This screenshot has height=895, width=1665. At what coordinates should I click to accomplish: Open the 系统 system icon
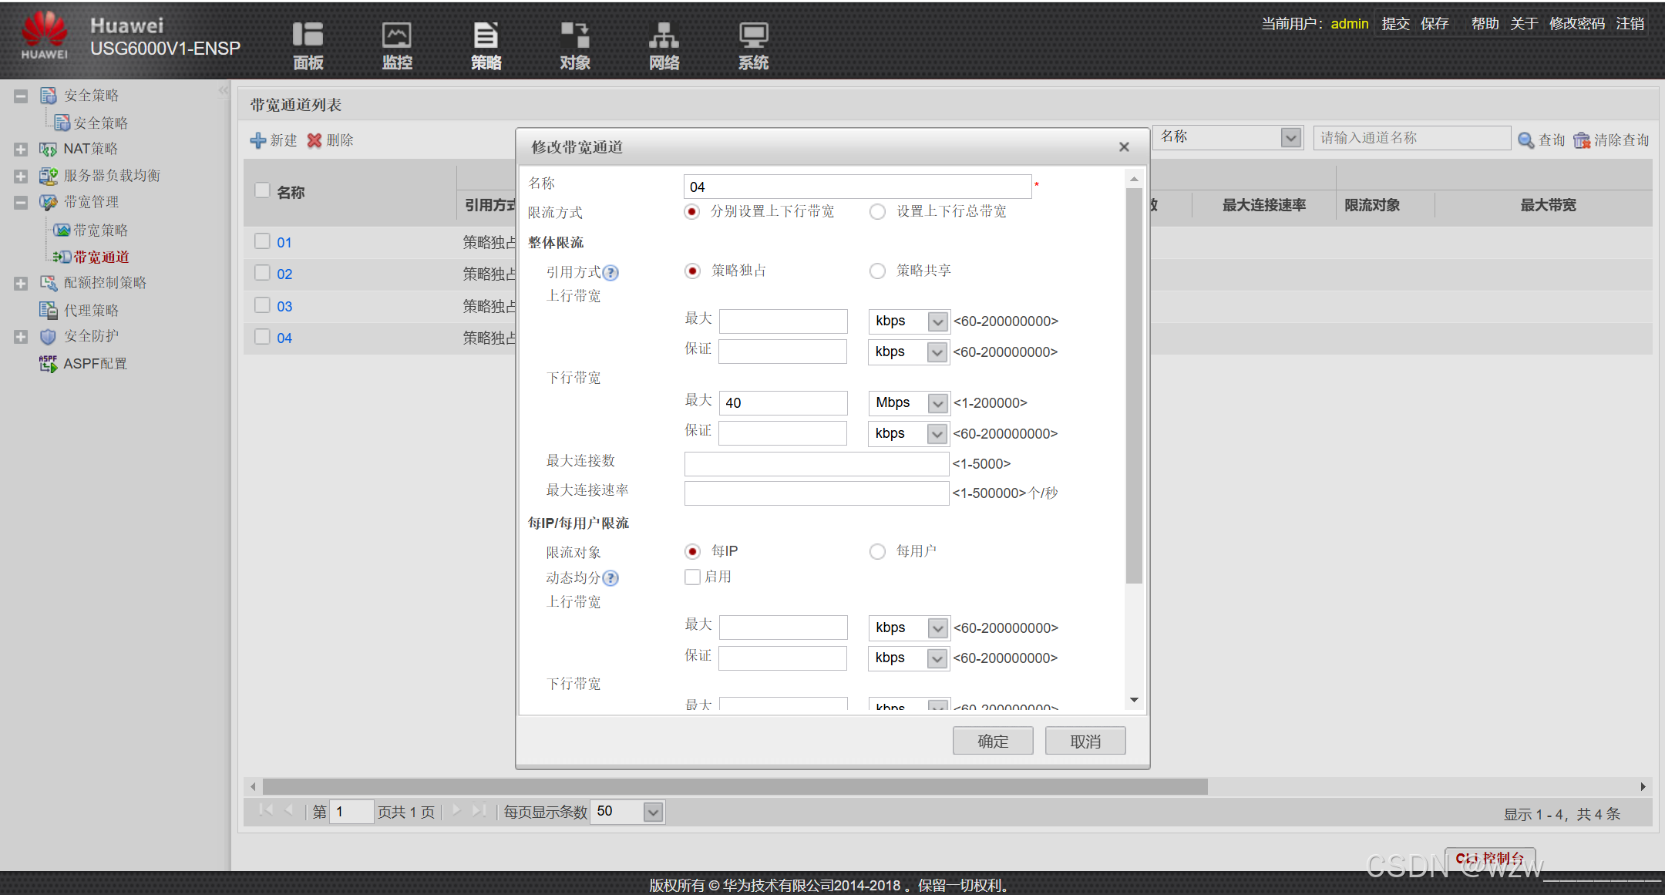point(753,36)
